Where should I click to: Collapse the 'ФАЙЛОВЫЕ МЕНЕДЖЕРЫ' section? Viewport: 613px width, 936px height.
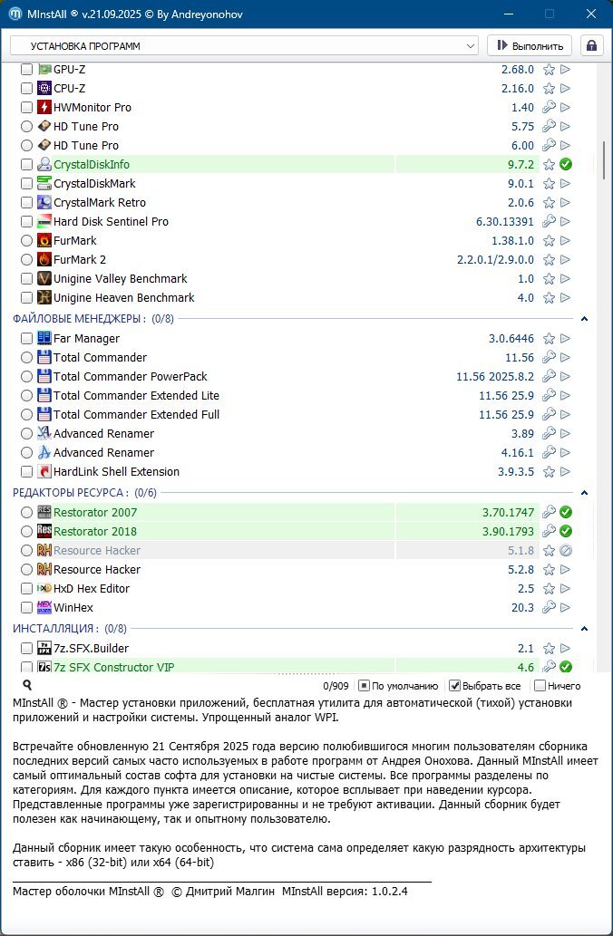584,319
